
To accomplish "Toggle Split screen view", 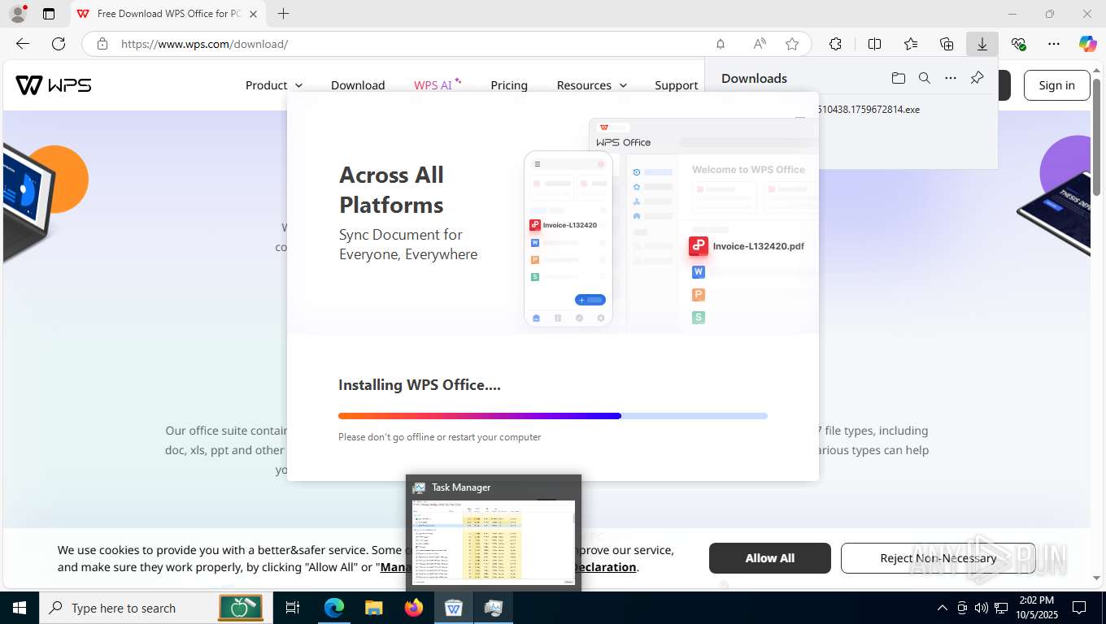I will 874,44.
